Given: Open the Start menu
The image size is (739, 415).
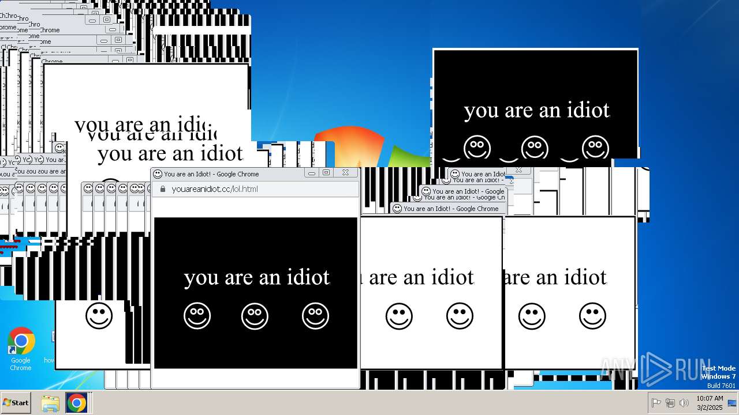Looking at the screenshot, I should coord(16,403).
